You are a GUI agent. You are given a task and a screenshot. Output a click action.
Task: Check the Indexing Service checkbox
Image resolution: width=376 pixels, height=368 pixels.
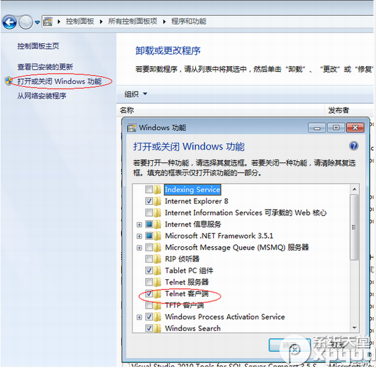[149, 190]
